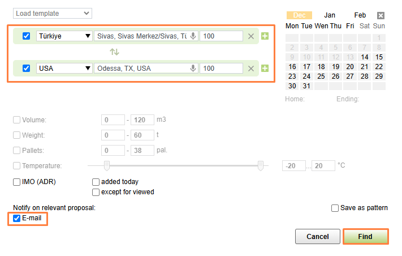402x256 pixels.
Task: Click the Find button
Action: (365, 236)
